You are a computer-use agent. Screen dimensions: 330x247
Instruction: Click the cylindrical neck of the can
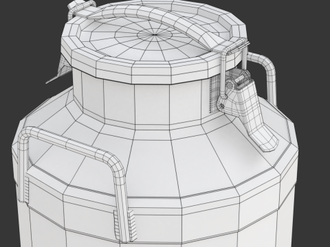point(142,99)
